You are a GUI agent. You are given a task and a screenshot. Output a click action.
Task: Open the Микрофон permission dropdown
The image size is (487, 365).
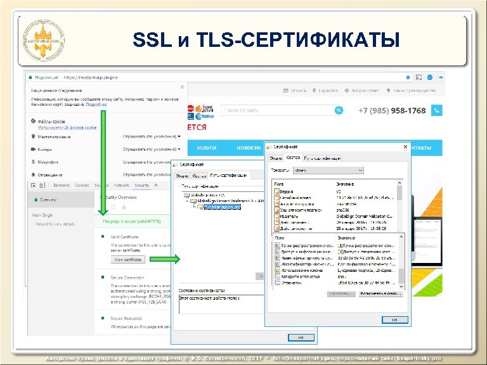pos(146,162)
